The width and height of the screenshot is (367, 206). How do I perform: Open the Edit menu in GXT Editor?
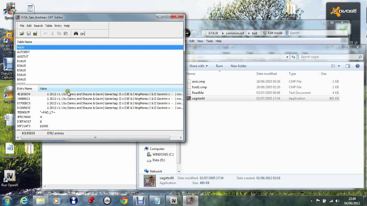point(29,26)
